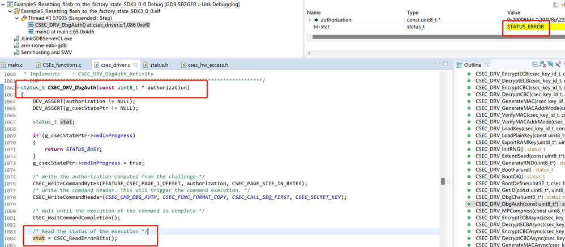The image size is (565, 247).
Task: Click the Value column header in Variables
Action: 513,12
